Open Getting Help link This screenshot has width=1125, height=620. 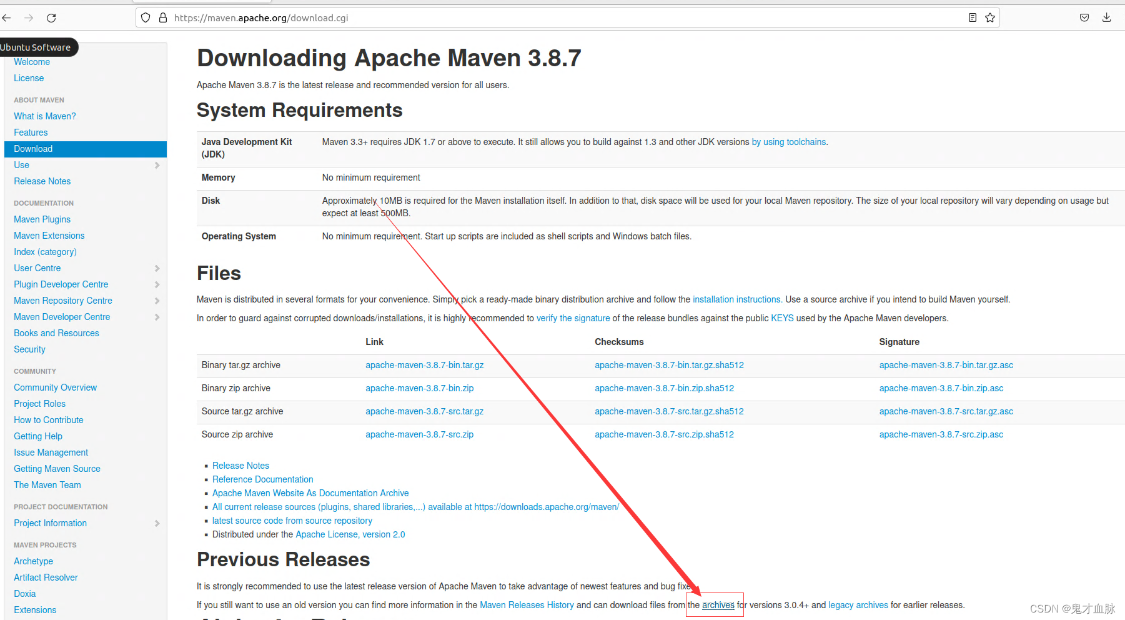[38, 436]
